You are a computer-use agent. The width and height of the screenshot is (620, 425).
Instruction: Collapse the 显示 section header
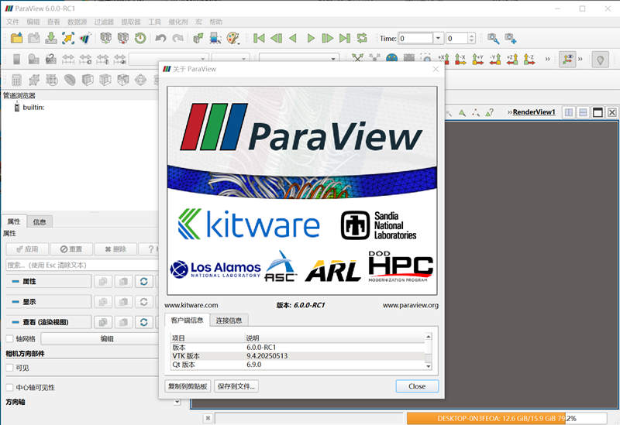pyautogui.click(x=48, y=302)
